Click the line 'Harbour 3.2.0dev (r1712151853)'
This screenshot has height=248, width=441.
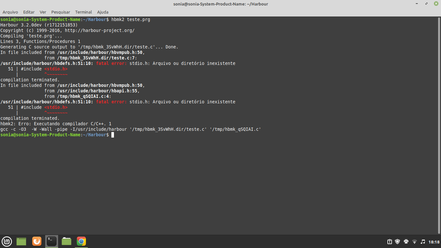[39, 25]
